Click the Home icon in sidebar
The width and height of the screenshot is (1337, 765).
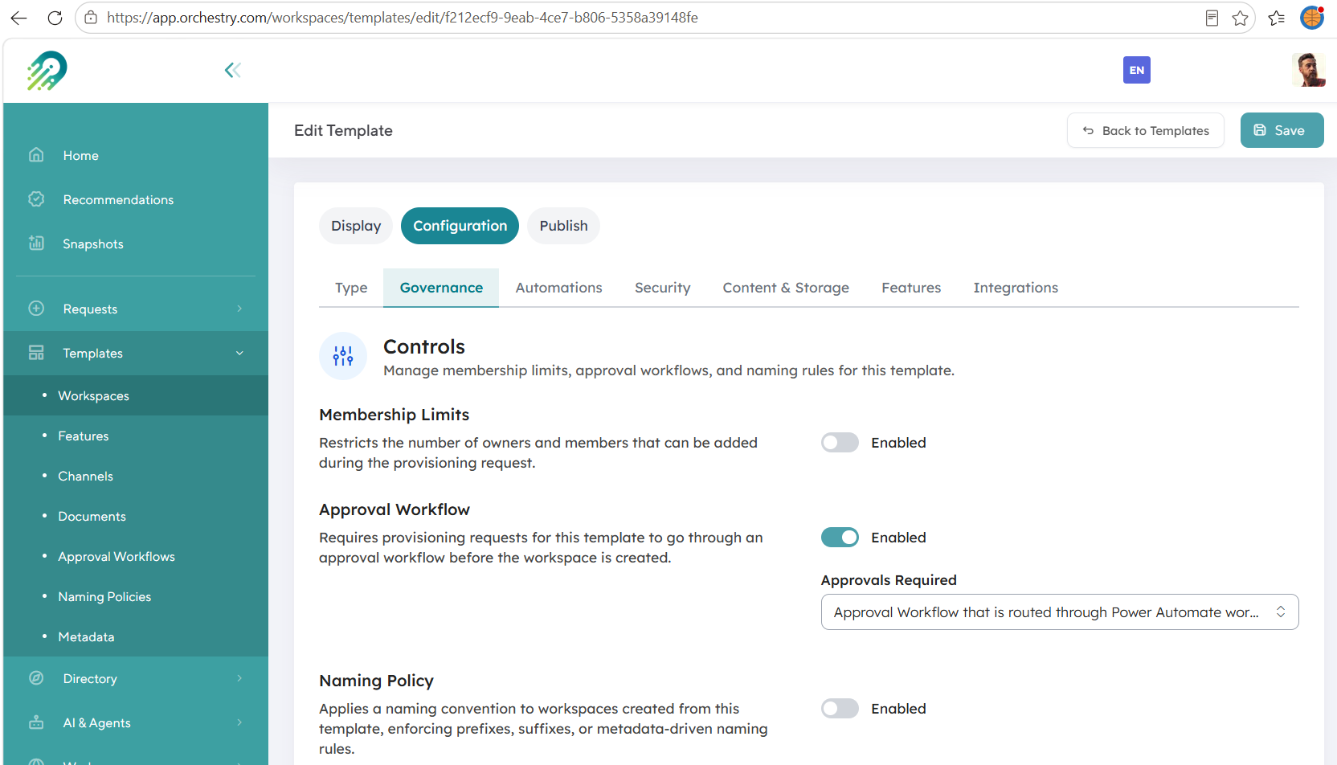(36, 155)
